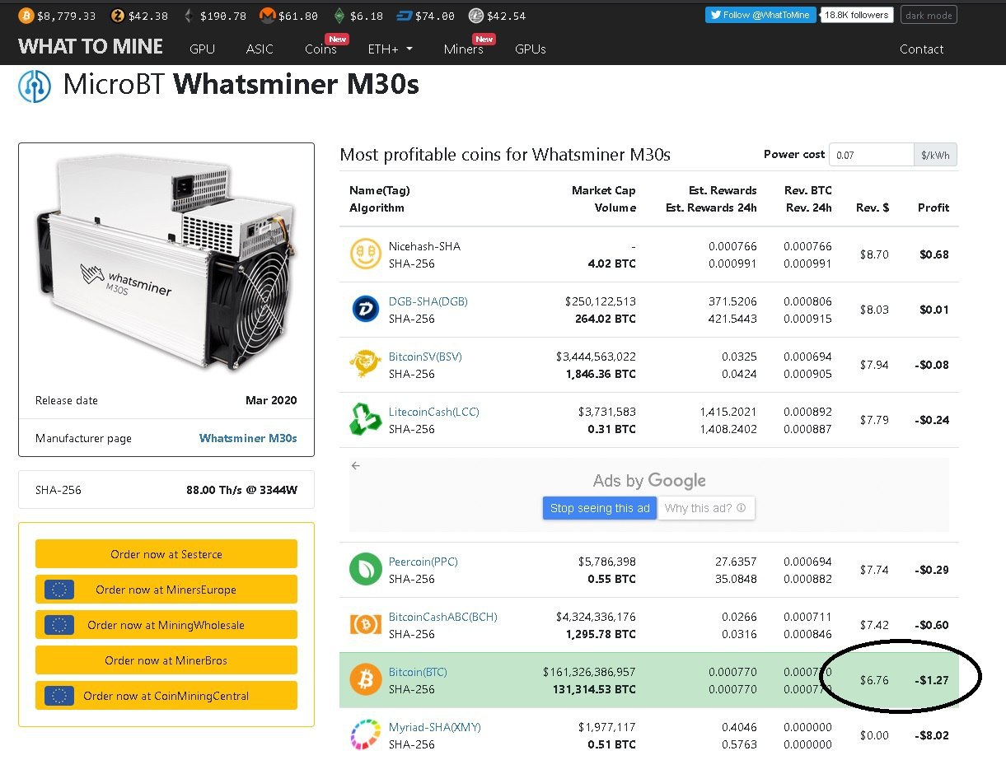Click the Myriad-SHA coin icon
Image resolution: width=1006 pixels, height=774 pixels.
click(x=365, y=735)
